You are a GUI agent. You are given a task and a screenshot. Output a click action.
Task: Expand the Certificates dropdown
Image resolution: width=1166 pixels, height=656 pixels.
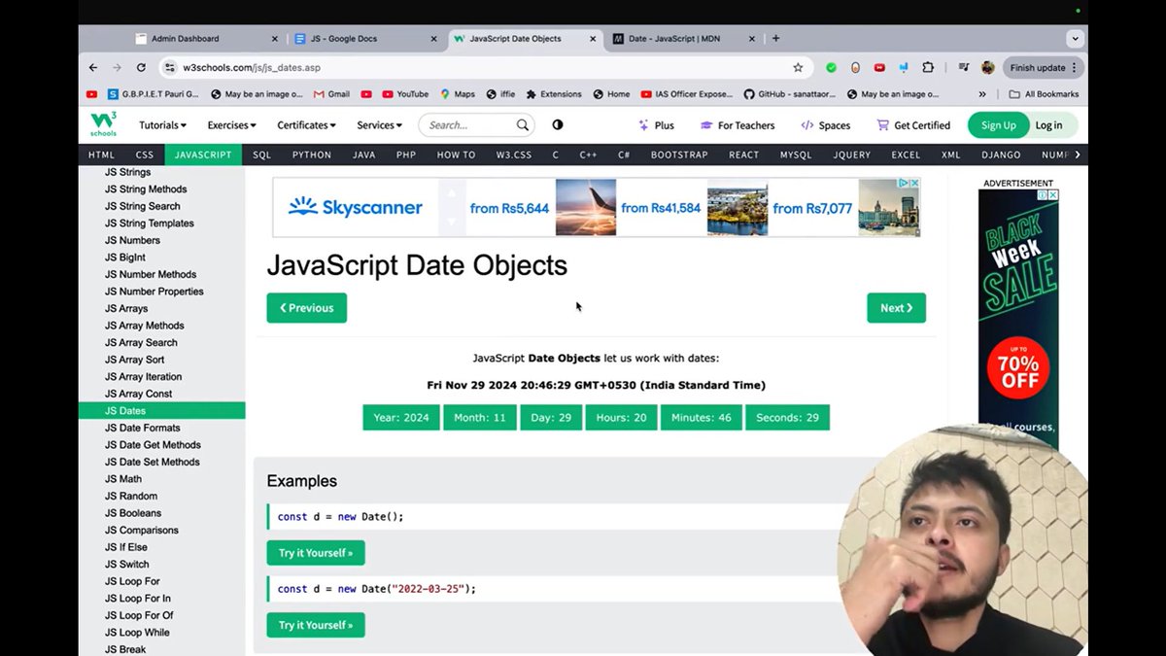(306, 125)
